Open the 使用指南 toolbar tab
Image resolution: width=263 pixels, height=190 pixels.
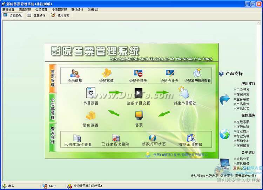[60, 15]
